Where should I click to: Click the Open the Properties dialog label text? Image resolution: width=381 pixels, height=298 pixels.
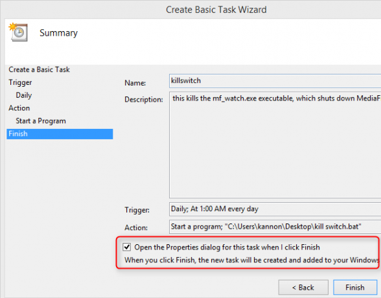click(227, 247)
